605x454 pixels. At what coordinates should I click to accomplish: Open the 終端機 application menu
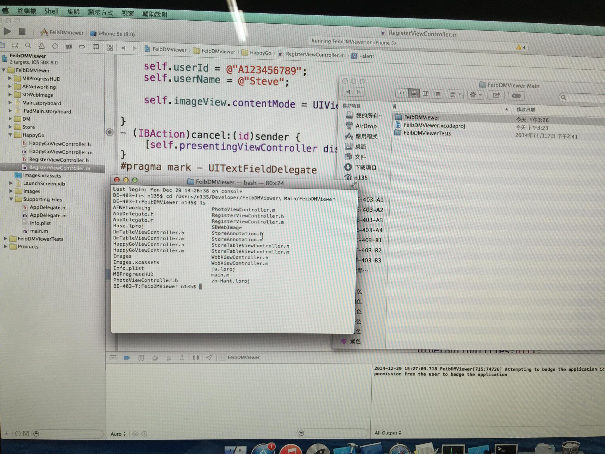click(27, 11)
